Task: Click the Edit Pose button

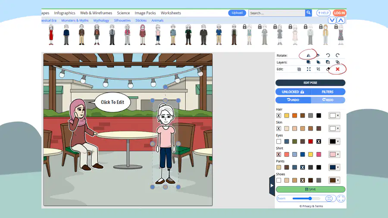Action: click(x=310, y=83)
